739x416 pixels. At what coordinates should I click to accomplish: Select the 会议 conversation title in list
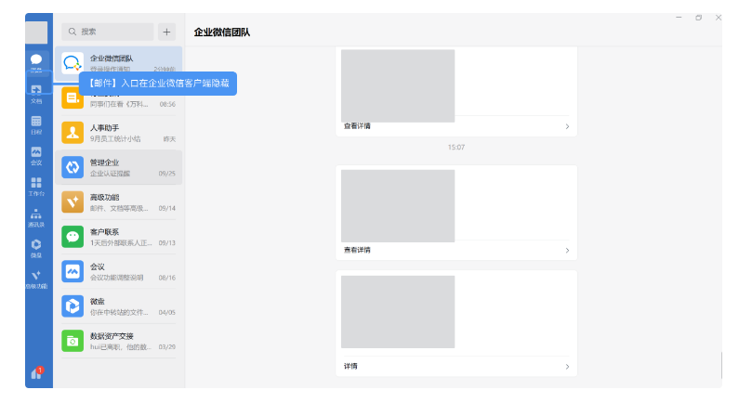[x=98, y=266]
